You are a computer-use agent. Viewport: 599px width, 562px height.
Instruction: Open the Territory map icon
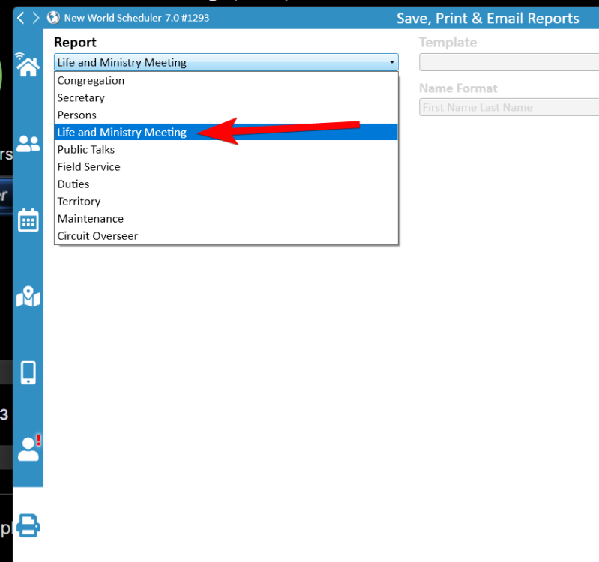(28, 297)
